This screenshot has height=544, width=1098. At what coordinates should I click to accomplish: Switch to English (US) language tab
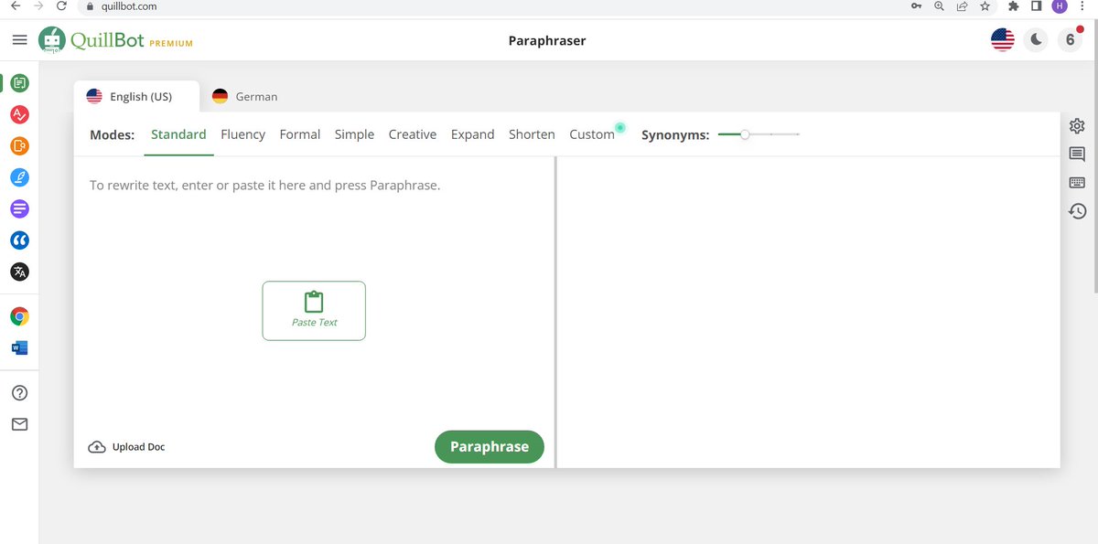pyautogui.click(x=137, y=96)
